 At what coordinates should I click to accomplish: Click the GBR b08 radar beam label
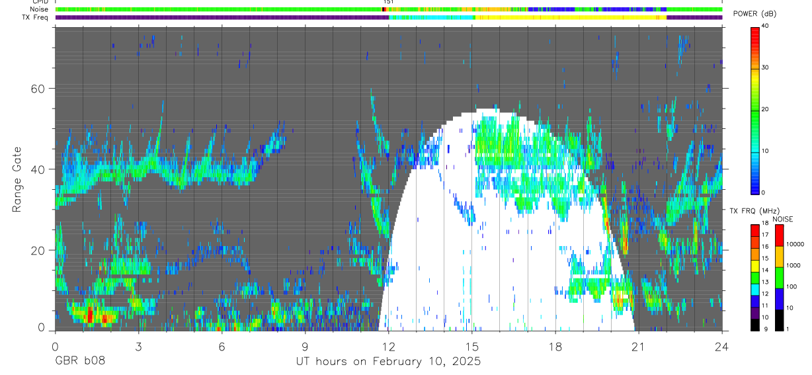click(79, 361)
